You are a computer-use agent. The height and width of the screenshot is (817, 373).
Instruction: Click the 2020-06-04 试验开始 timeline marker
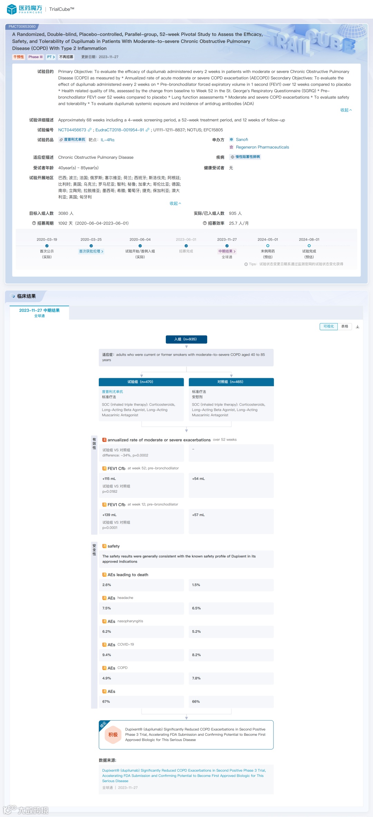coord(140,246)
